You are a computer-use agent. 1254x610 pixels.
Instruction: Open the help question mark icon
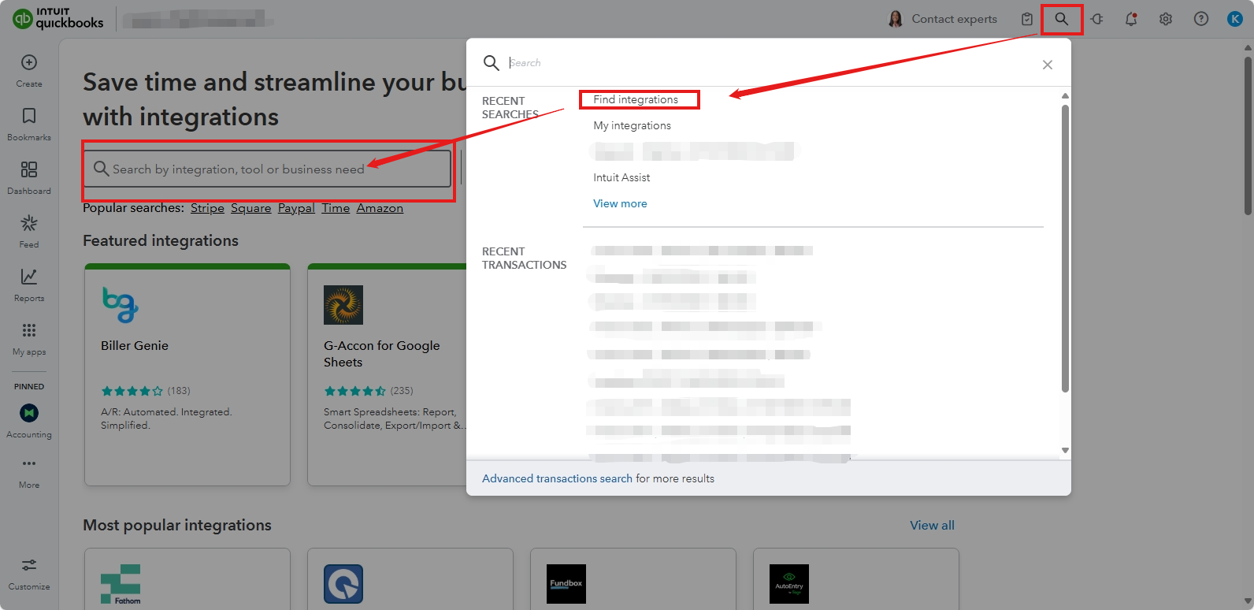coord(1201,19)
